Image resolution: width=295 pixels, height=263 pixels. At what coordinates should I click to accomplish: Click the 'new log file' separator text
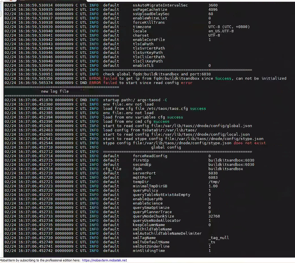[x=55, y=91]
